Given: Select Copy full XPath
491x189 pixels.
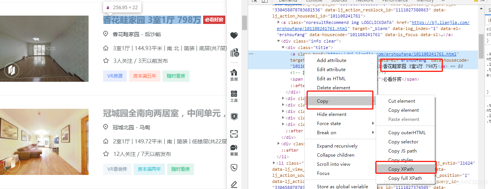Looking at the screenshot, I should point(405,178).
